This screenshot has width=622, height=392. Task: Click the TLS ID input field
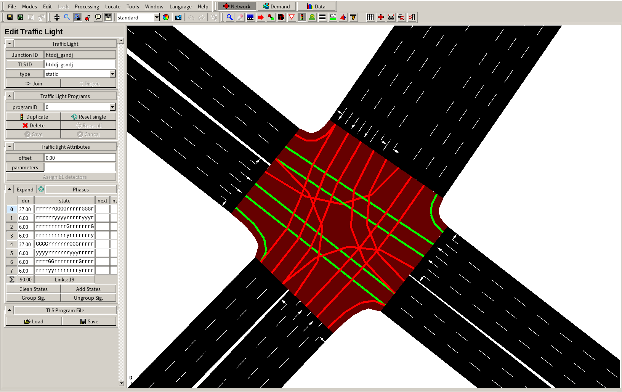click(x=80, y=64)
